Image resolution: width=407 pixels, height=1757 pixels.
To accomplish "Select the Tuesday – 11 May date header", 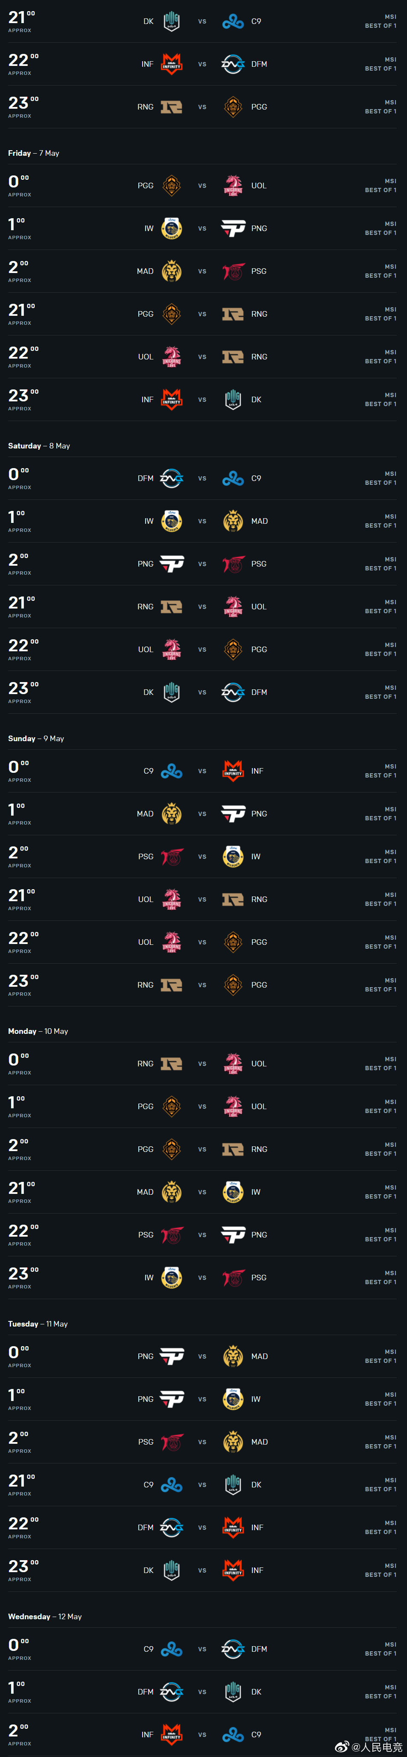I will point(38,1323).
